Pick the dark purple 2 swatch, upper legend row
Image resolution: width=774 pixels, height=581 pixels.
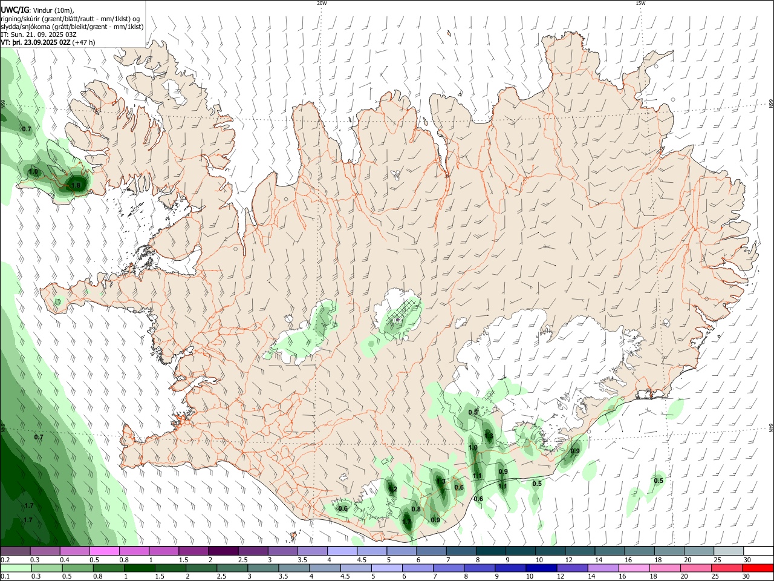223,551
